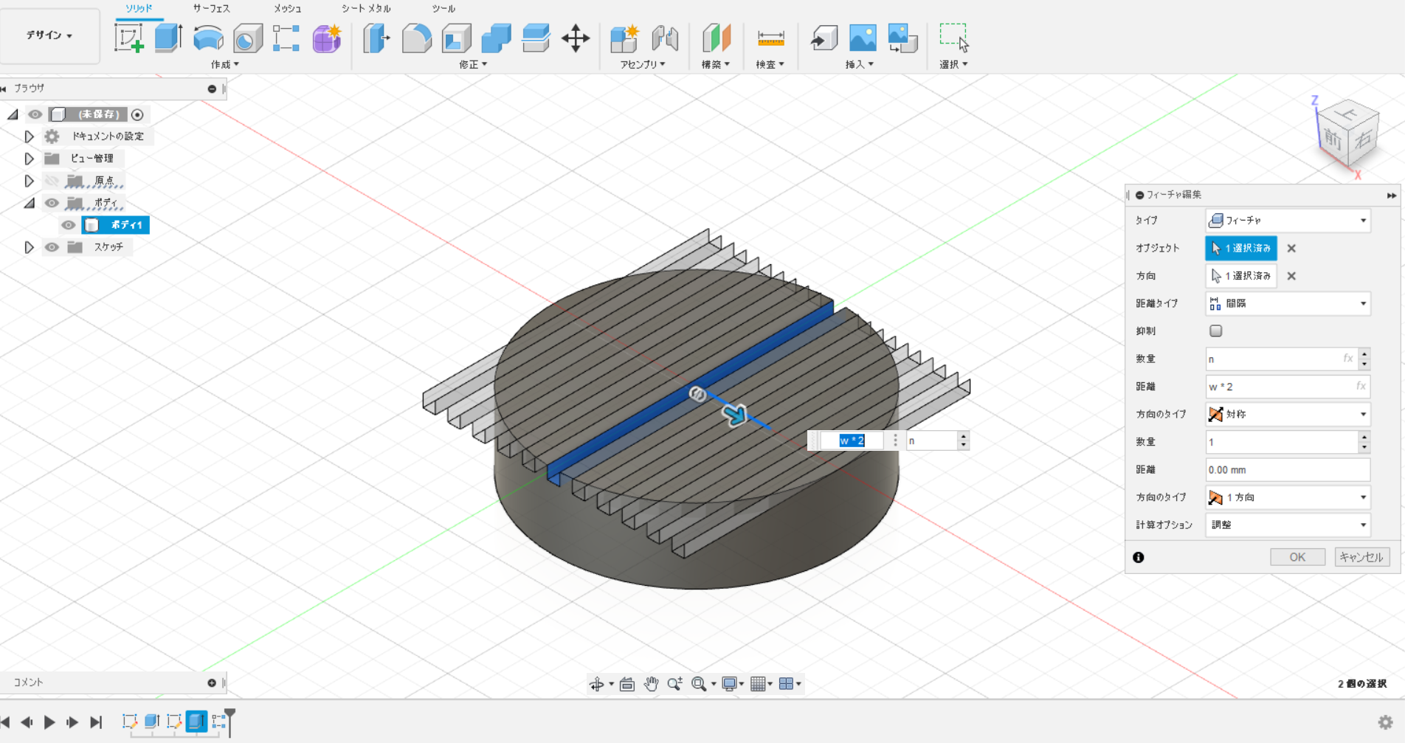
Task: Switch to the サーフェス tab
Action: coord(212,9)
